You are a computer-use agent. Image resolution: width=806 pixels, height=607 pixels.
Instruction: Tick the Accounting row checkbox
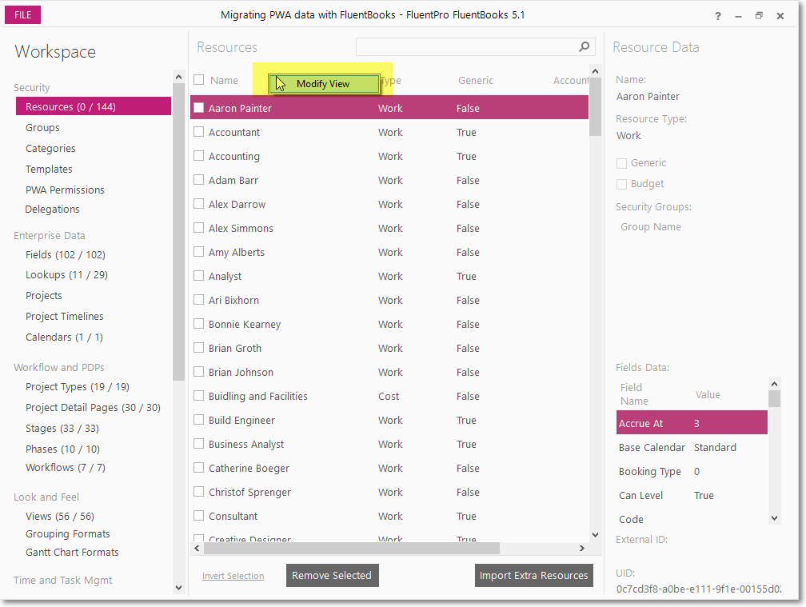point(199,156)
